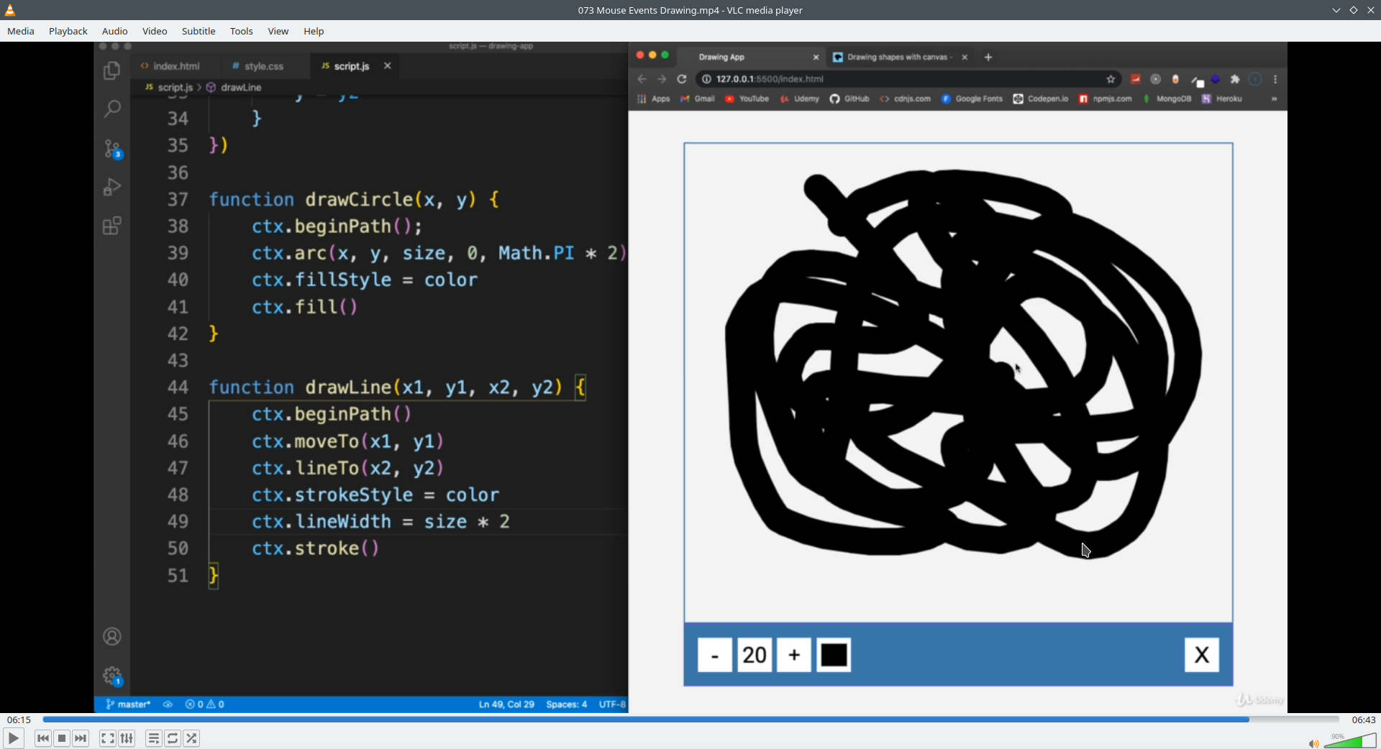Click the browser forward arrow
The height and width of the screenshot is (749, 1381).
[662, 79]
